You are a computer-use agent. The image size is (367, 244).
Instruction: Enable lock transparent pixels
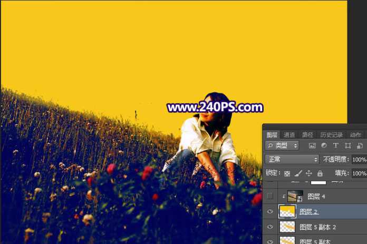pyautogui.click(x=287, y=173)
